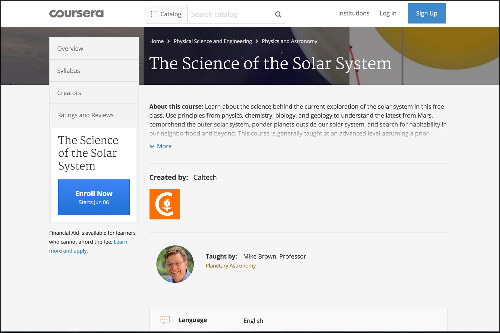Open the Catalog dropdown menu
The width and height of the screenshot is (500, 333).
166,14
